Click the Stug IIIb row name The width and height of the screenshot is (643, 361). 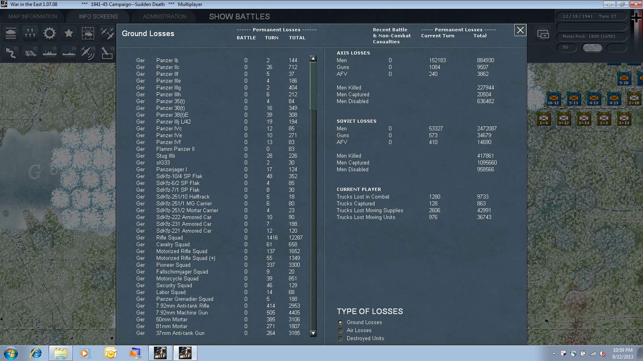click(166, 156)
